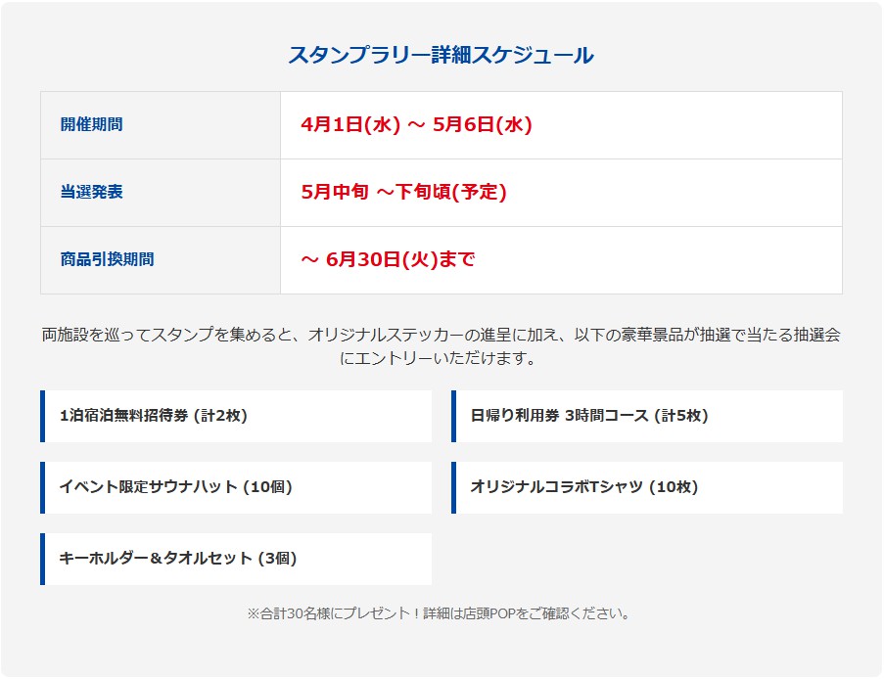Click the ※合計30名様にプレゼント footnote
884x679 pixels.
441,614
